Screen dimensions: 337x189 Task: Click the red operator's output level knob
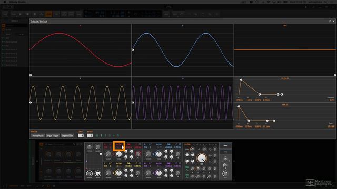click(x=138, y=154)
